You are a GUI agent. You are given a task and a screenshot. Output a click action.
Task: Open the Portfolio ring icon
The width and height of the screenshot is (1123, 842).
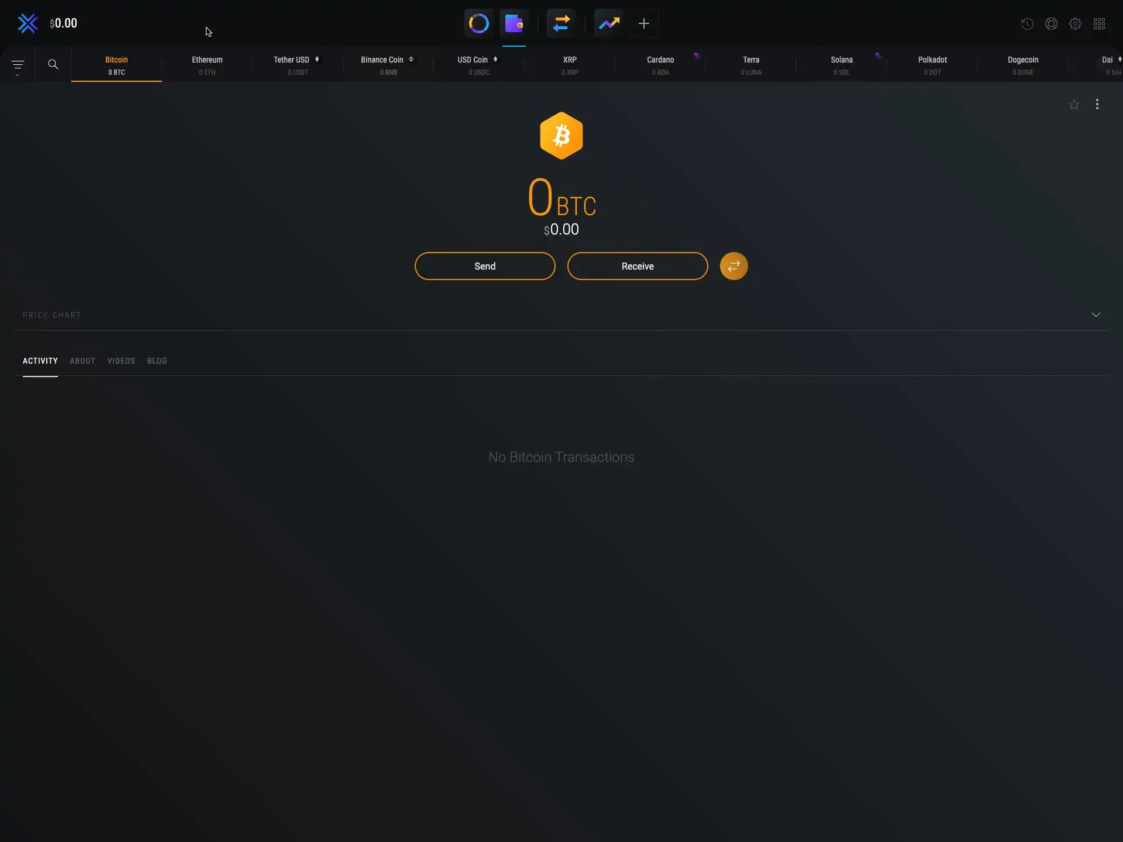pyautogui.click(x=478, y=23)
